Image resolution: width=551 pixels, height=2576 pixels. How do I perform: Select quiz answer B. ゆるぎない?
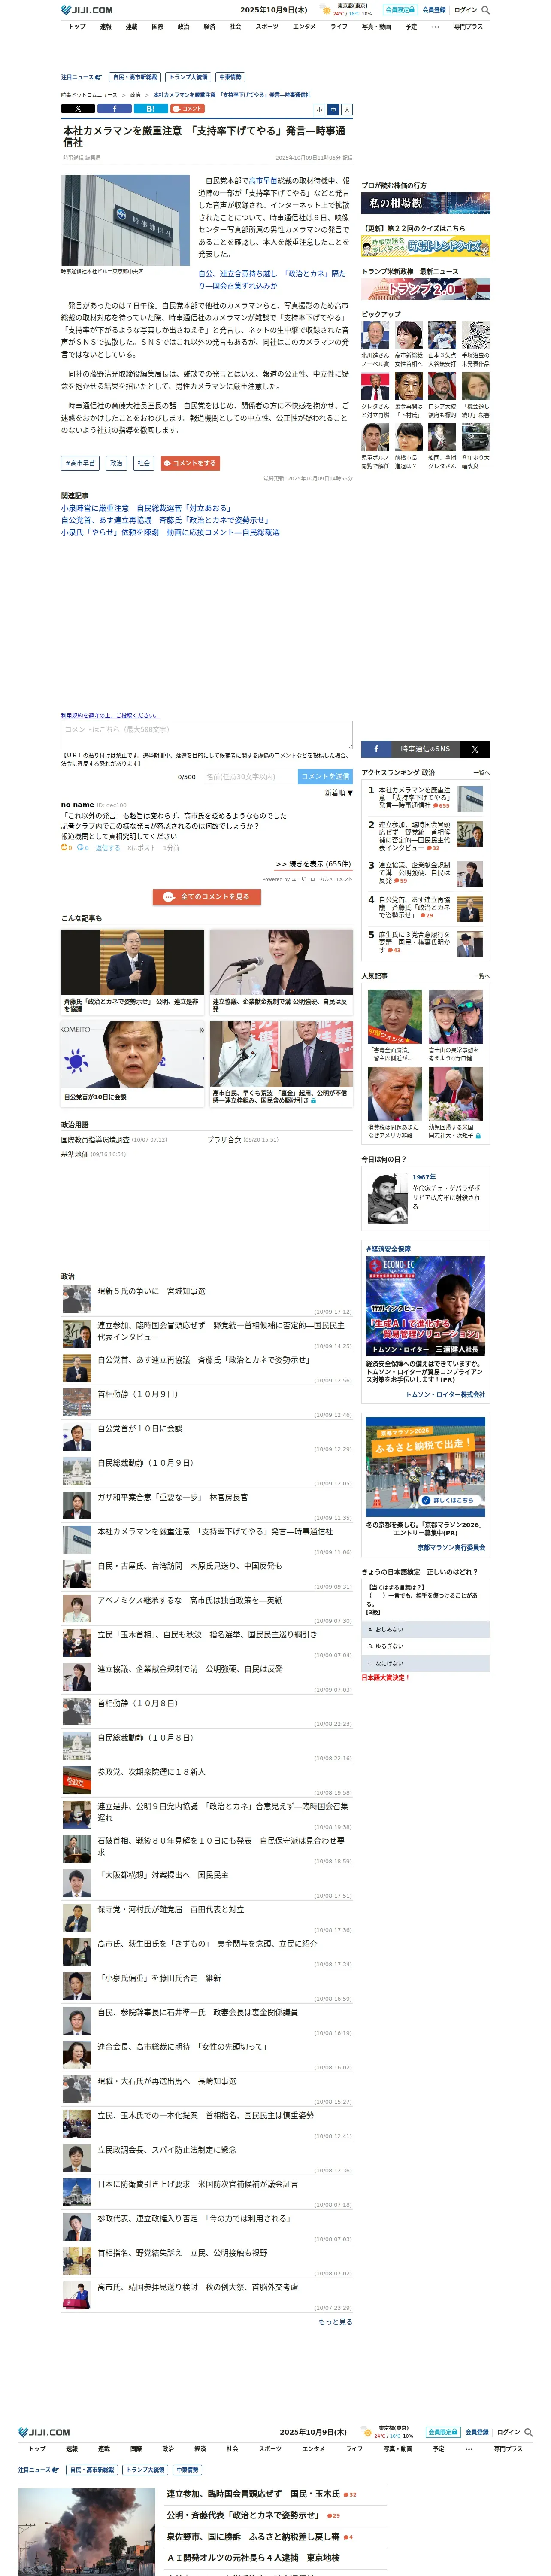coord(425,1646)
